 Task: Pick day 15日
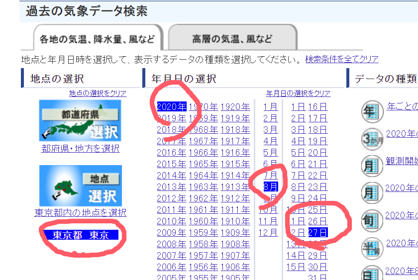296,267
